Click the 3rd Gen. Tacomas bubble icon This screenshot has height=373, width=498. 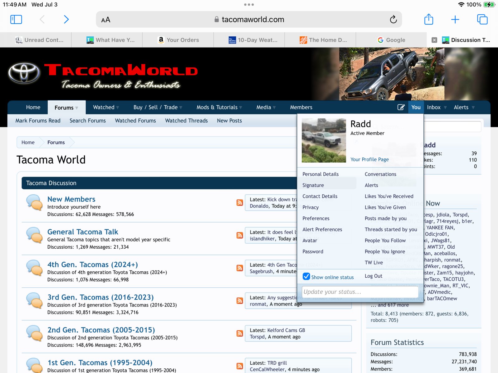(x=34, y=300)
